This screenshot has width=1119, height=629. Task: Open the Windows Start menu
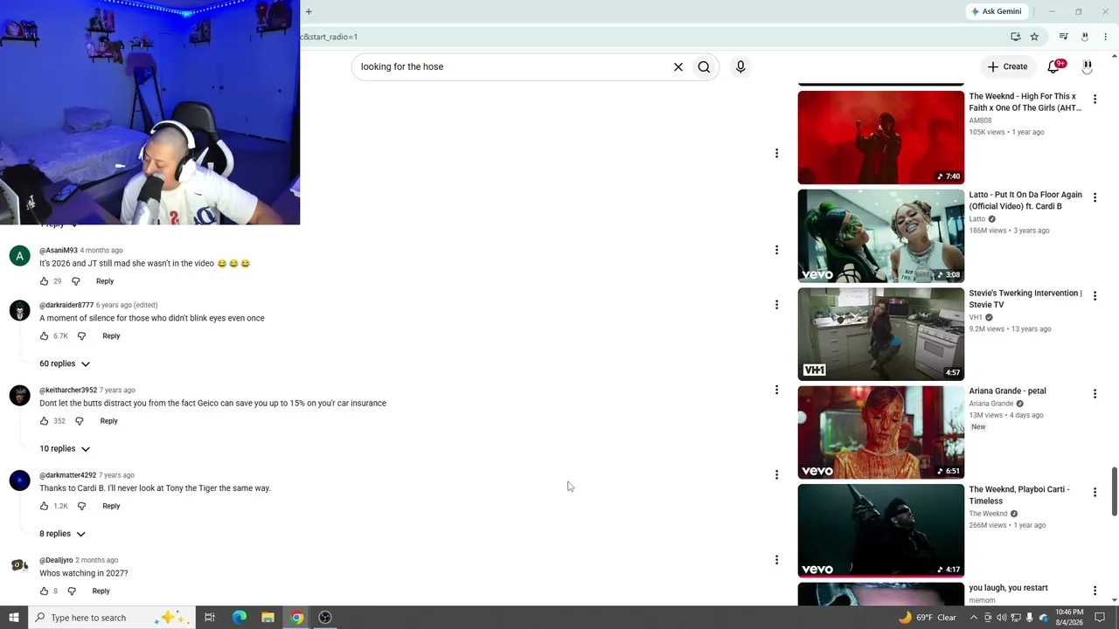click(14, 618)
